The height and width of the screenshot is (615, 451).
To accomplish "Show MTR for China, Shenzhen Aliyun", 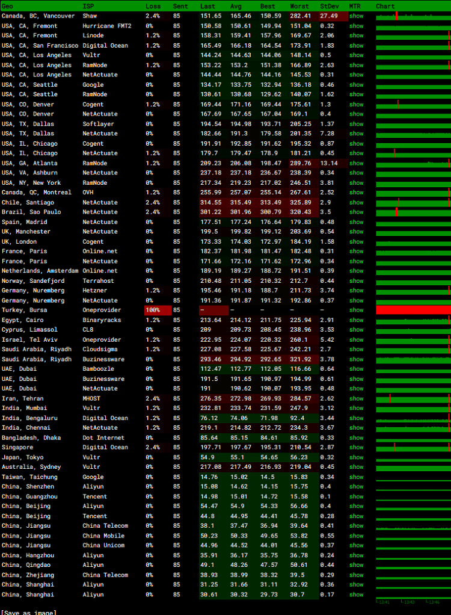I will click(x=357, y=487).
